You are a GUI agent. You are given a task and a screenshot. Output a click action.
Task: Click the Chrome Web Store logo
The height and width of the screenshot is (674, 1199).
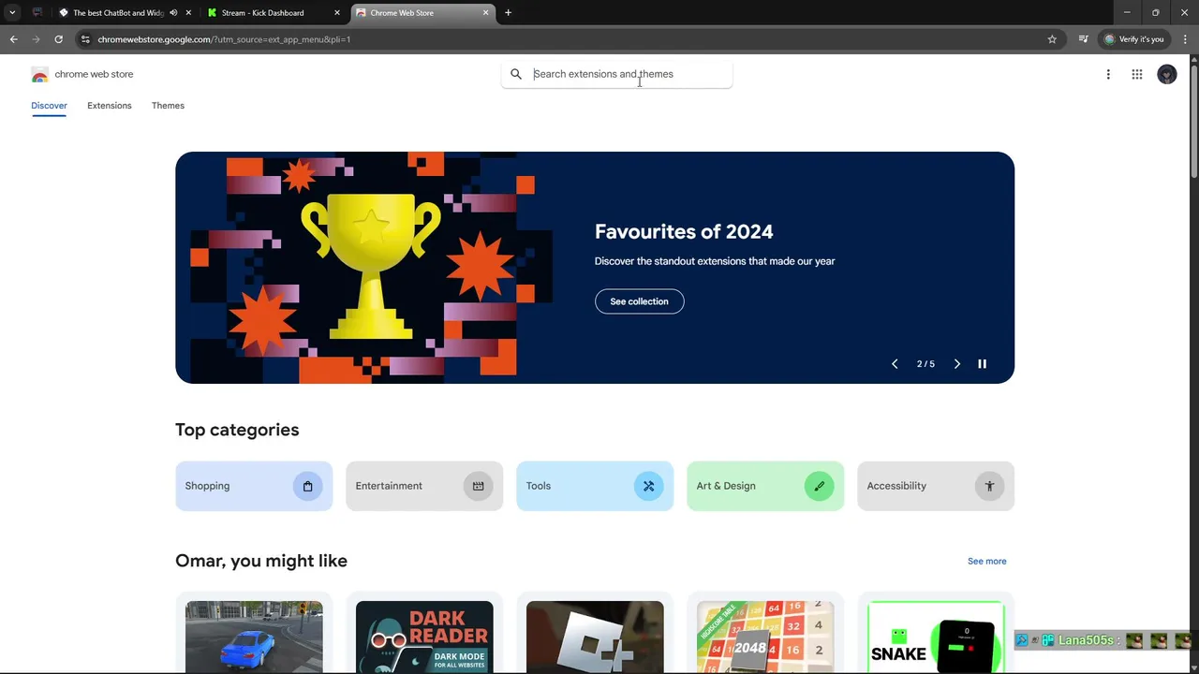pyautogui.click(x=39, y=75)
